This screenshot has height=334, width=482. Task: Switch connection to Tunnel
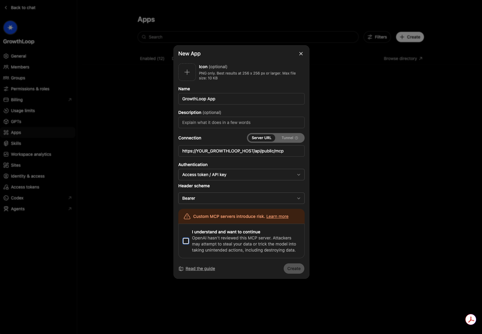pyautogui.click(x=290, y=138)
